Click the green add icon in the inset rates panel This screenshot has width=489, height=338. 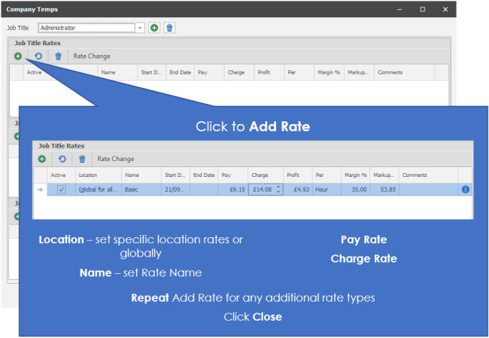click(41, 159)
